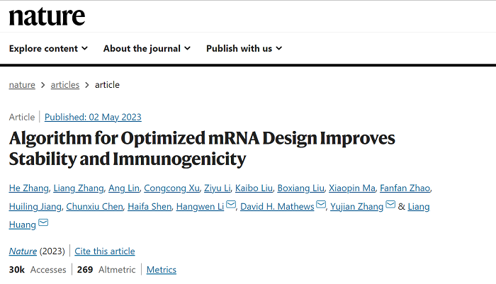
Task: Click the article title heading
Action: click(202, 148)
